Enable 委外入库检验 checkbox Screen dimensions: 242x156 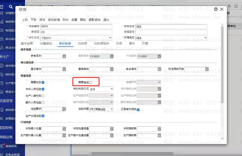click(x=43, y=102)
